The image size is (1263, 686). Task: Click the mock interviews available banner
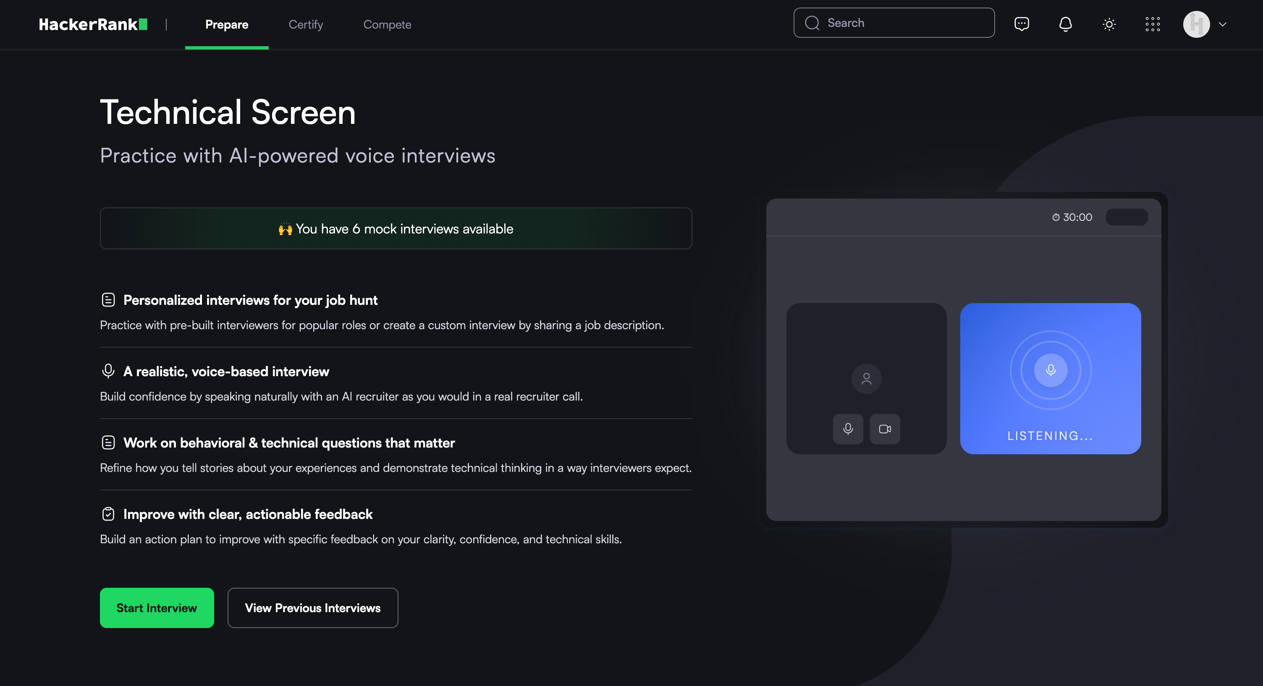[x=396, y=228]
